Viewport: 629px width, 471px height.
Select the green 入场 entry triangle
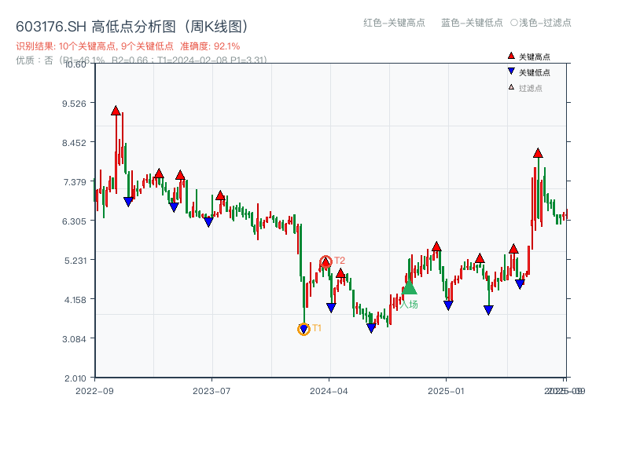tap(409, 287)
